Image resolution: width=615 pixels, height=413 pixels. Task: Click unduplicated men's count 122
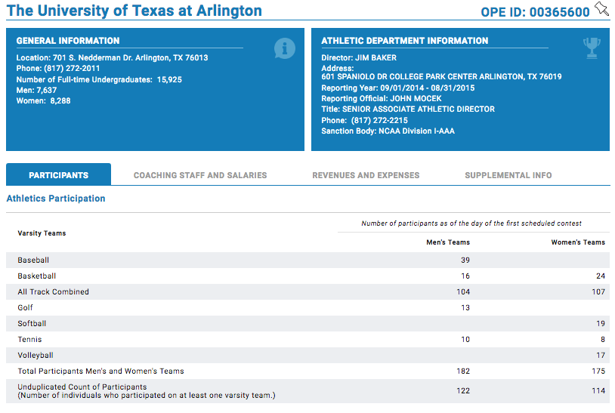pyautogui.click(x=463, y=390)
